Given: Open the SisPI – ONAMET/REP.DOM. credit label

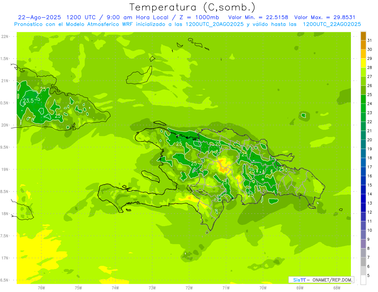Looking at the screenshot, I should click(x=321, y=280).
